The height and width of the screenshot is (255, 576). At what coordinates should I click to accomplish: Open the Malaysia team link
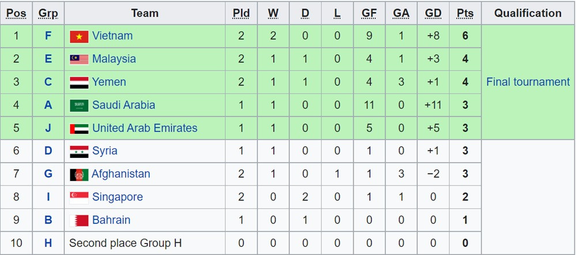point(114,59)
